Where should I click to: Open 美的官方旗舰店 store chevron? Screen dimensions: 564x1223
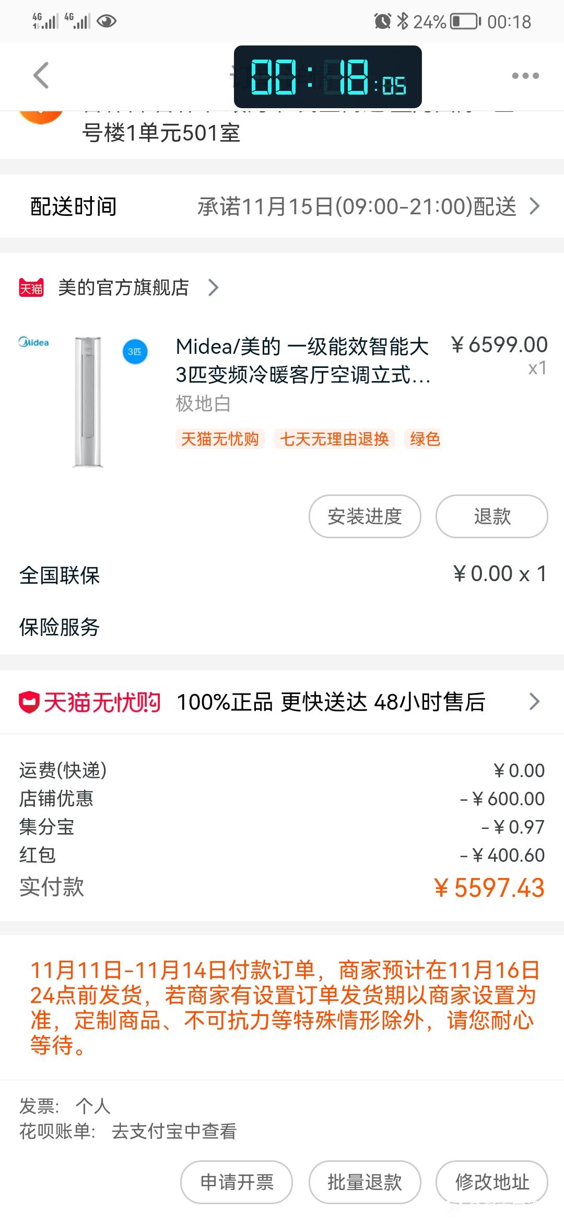pos(213,287)
